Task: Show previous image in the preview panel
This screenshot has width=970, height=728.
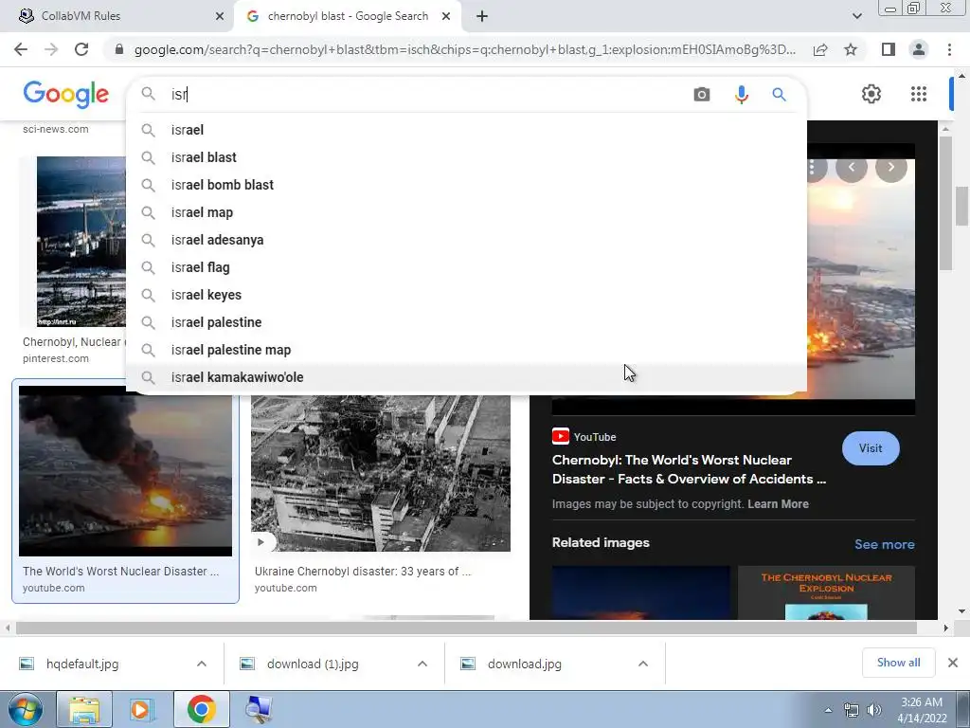Action: pyautogui.click(x=852, y=167)
